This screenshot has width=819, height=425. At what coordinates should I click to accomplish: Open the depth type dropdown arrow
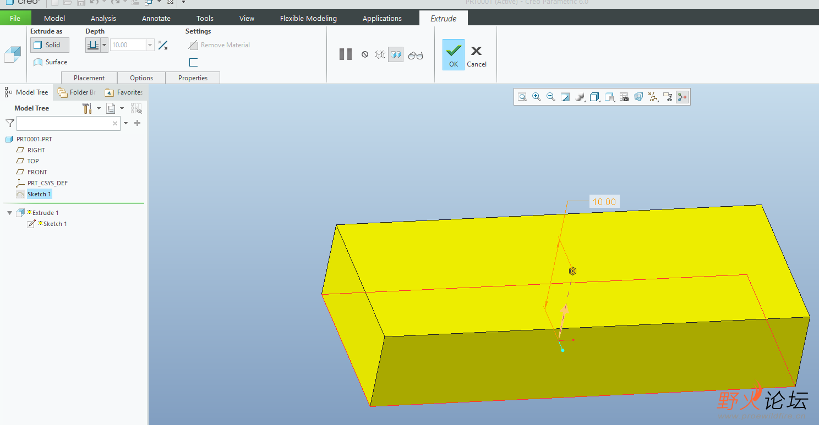[x=105, y=45]
